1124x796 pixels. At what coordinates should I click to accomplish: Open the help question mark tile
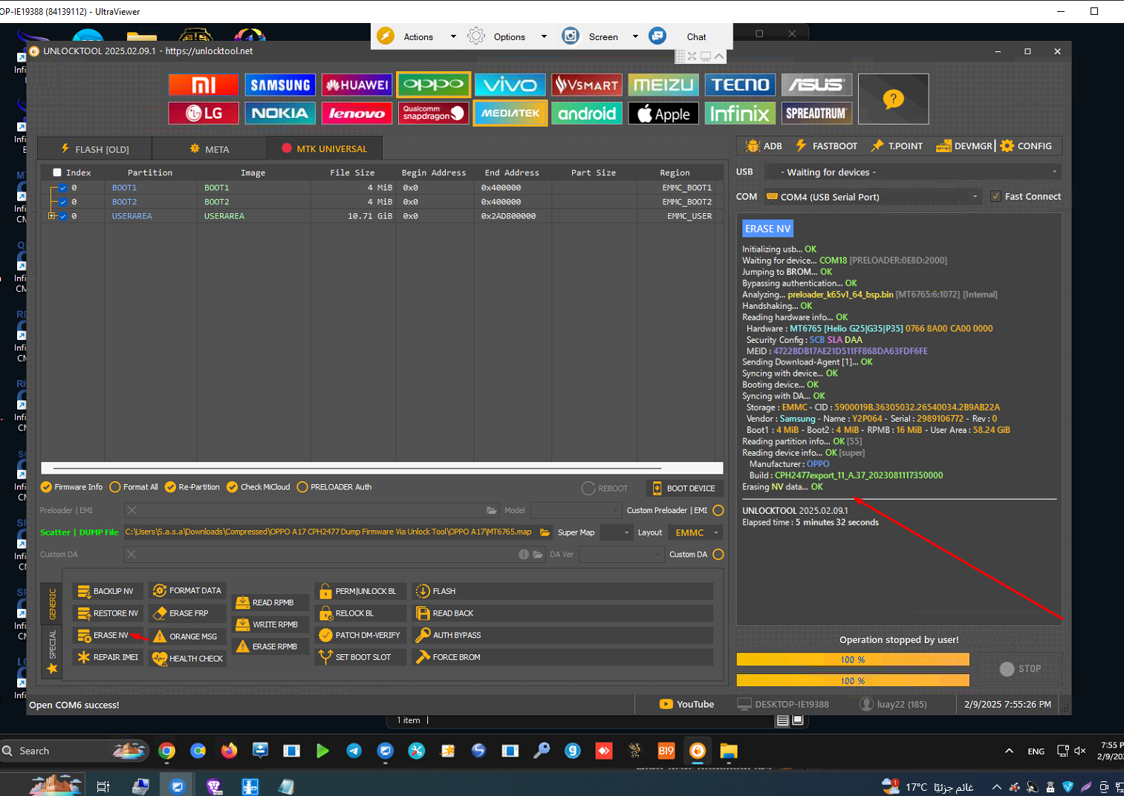pyautogui.click(x=893, y=99)
